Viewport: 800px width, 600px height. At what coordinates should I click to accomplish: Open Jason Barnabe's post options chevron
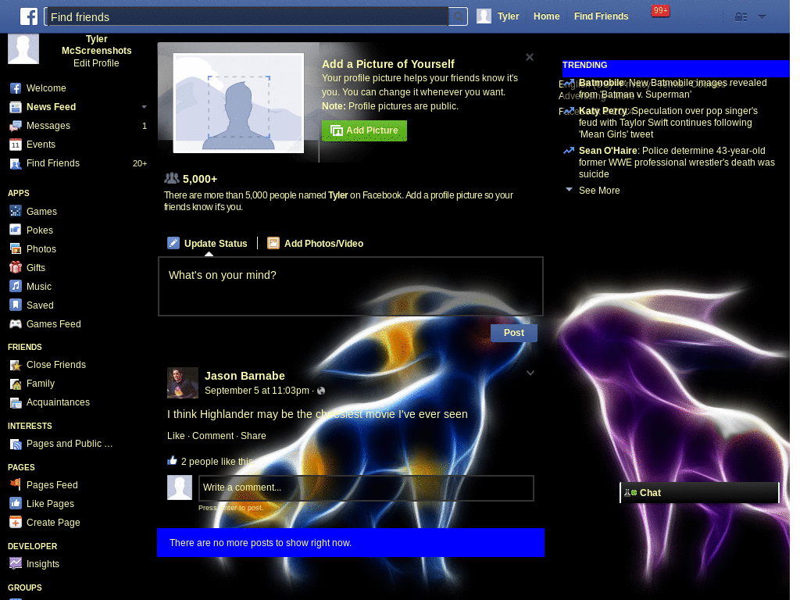point(530,373)
